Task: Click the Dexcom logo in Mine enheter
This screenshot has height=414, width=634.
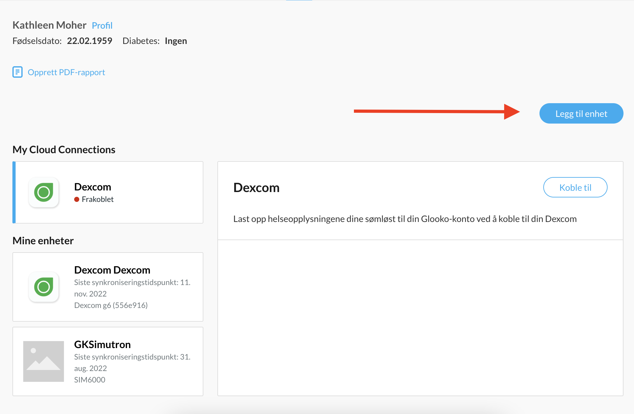Action: pos(44,287)
